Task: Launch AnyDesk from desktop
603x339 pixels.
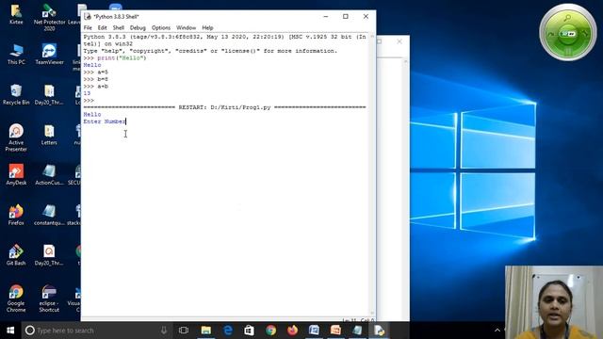Action: pyautogui.click(x=16, y=175)
